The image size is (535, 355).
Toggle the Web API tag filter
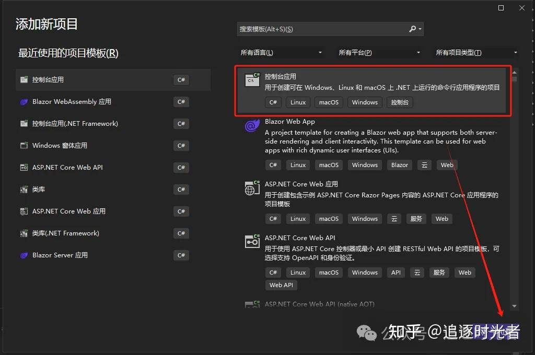pyautogui.click(x=281, y=285)
